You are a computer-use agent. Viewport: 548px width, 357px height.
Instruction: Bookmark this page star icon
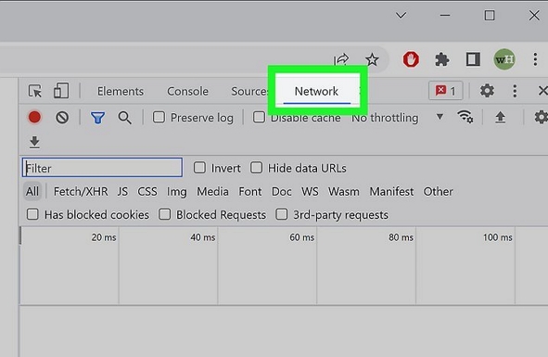coord(372,59)
